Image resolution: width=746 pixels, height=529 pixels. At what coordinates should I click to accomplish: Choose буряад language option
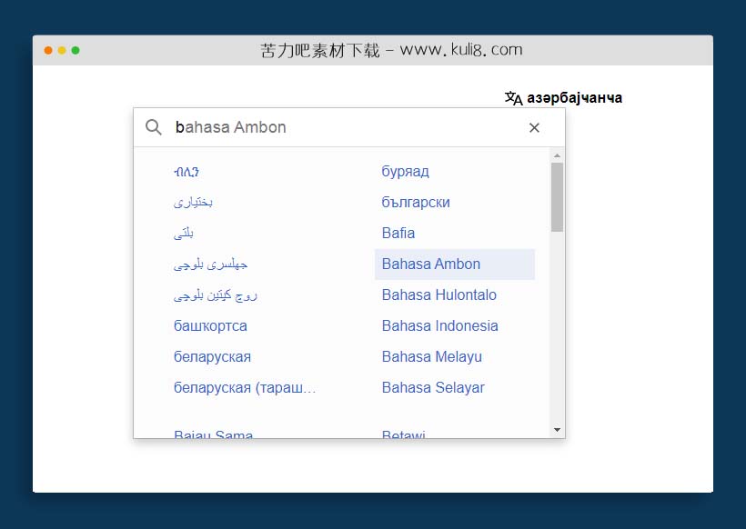click(x=406, y=172)
